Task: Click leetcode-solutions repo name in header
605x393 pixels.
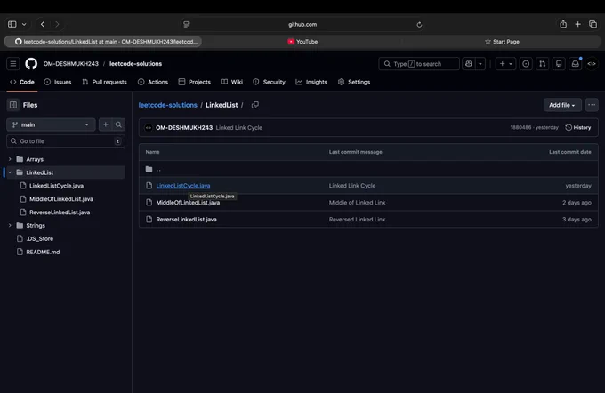Action: [135, 64]
